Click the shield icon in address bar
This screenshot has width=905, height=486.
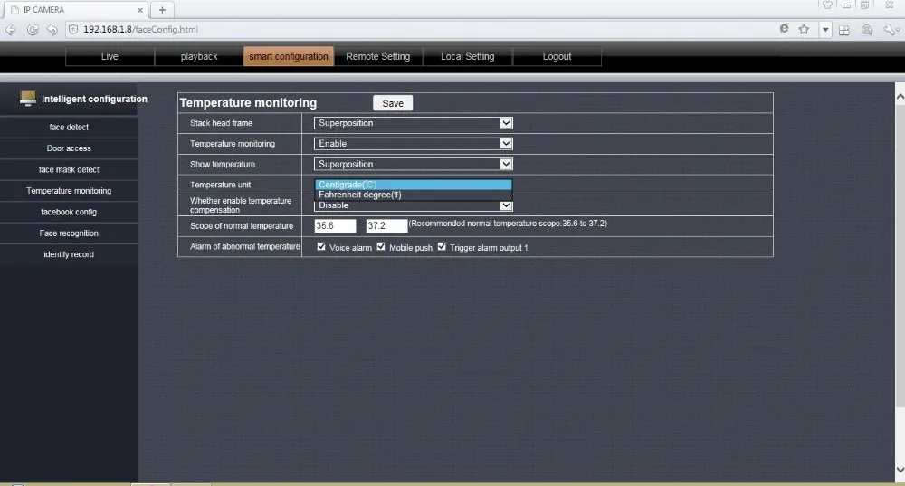pyautogui.click(x=73, y=29)
